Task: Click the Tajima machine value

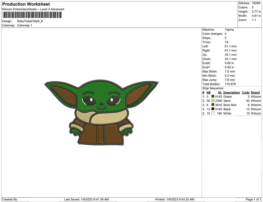Action: (229, 30)
